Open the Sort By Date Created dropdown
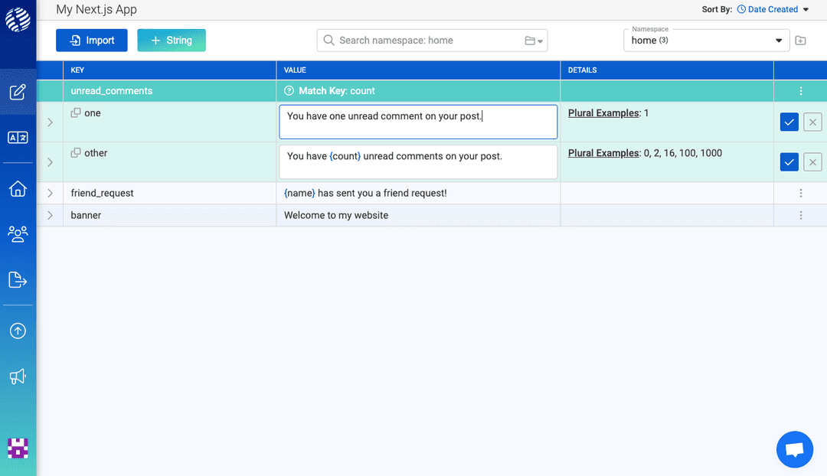The height and width of the screenshot is (476, 827). (x=773, y=10)
